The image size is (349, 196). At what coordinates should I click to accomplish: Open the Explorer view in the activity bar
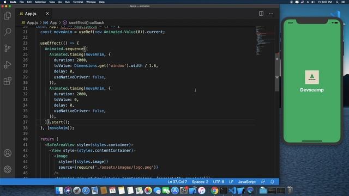7,16
